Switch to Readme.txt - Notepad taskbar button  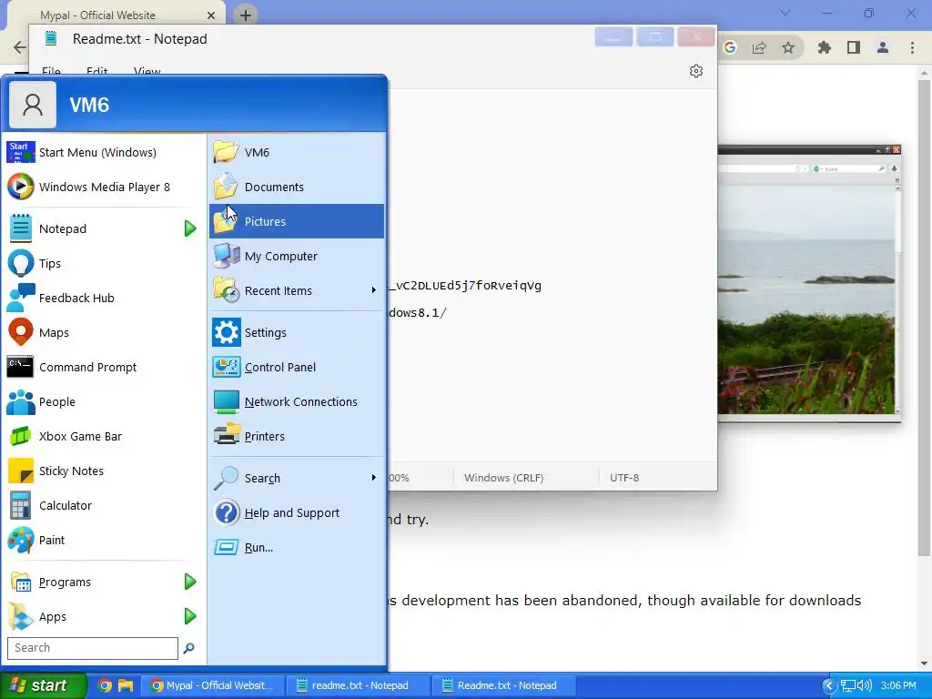503,685
